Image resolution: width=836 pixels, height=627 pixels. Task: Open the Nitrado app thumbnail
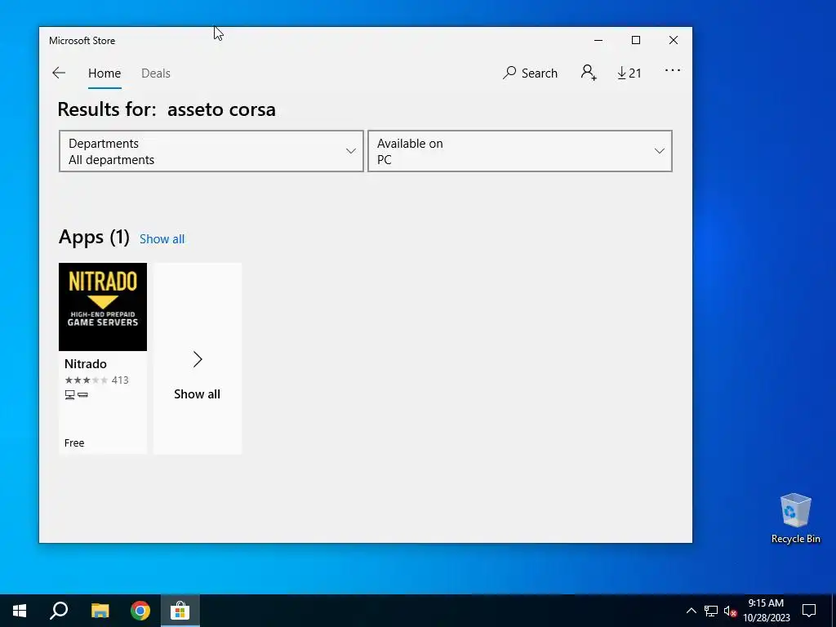[103, 307]
